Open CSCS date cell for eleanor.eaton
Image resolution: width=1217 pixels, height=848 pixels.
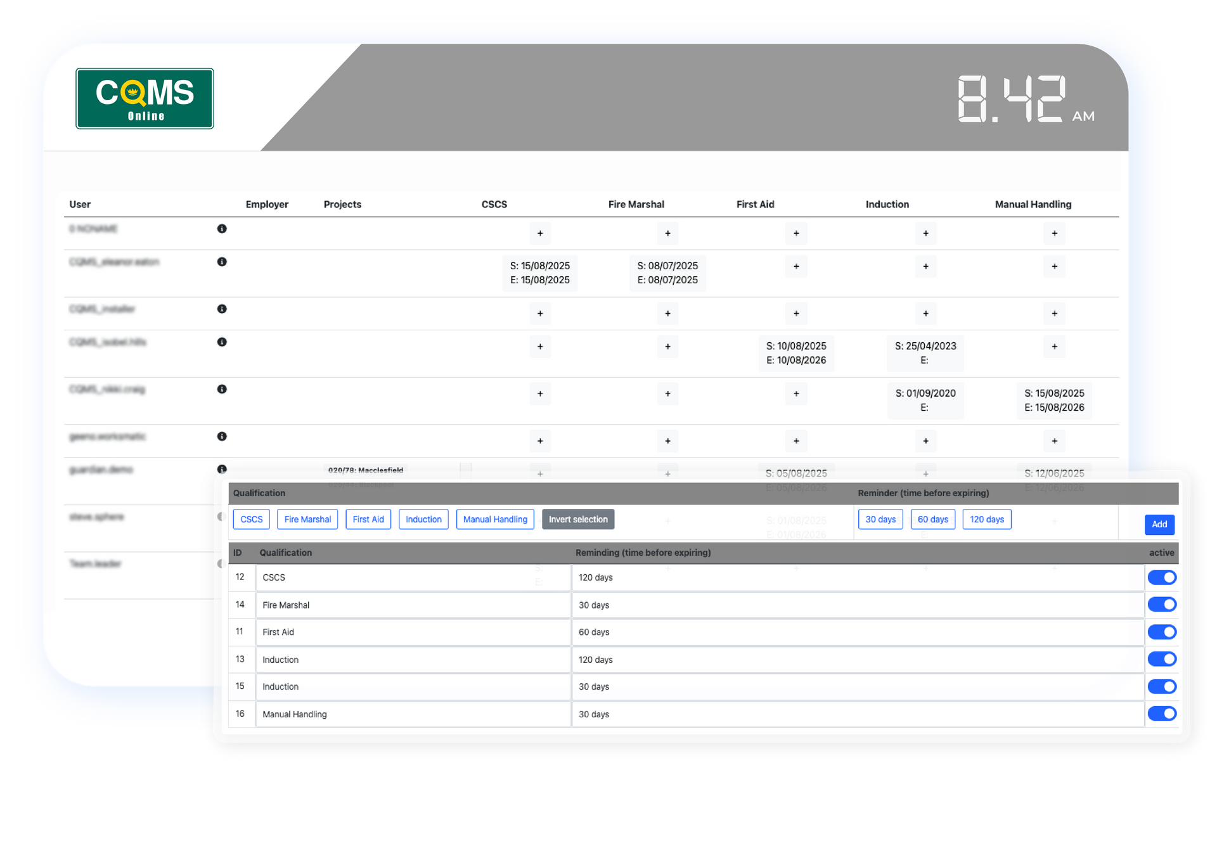click(540, 273)
